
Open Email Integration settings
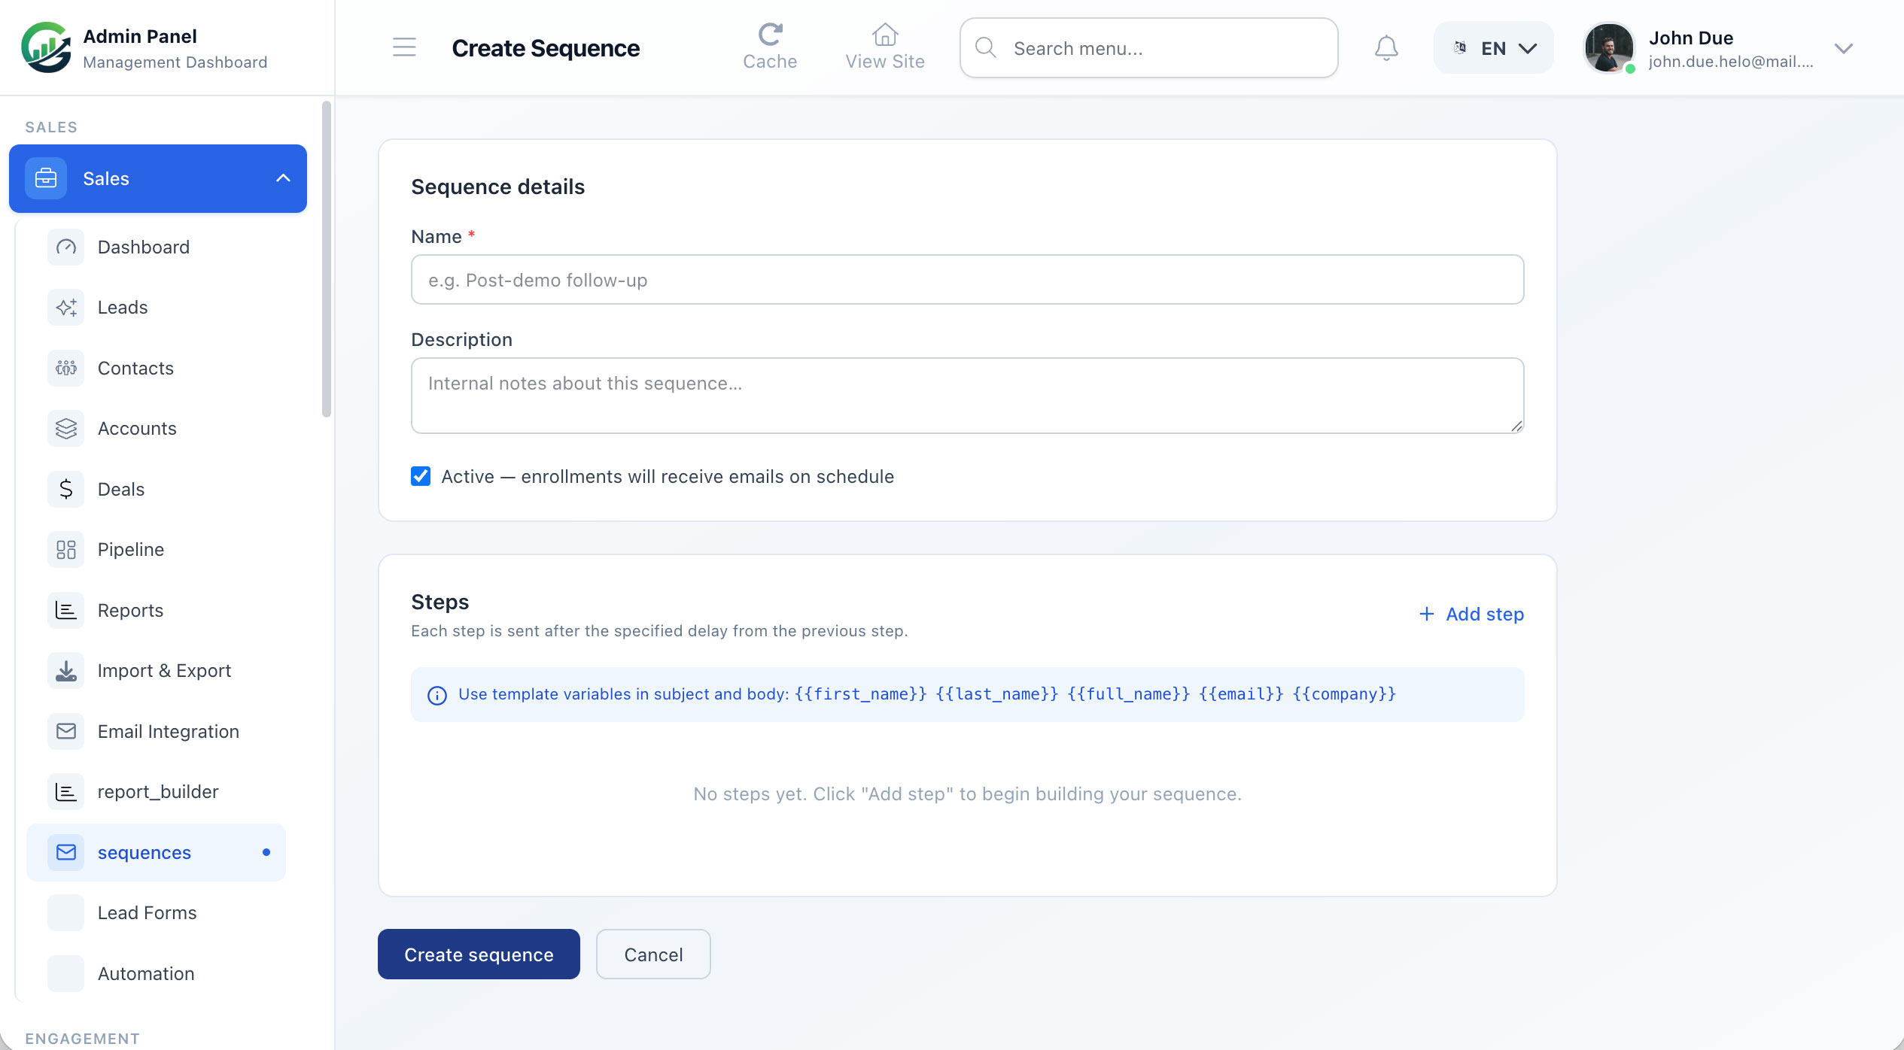pyautogui.click(x=157, y=731)
